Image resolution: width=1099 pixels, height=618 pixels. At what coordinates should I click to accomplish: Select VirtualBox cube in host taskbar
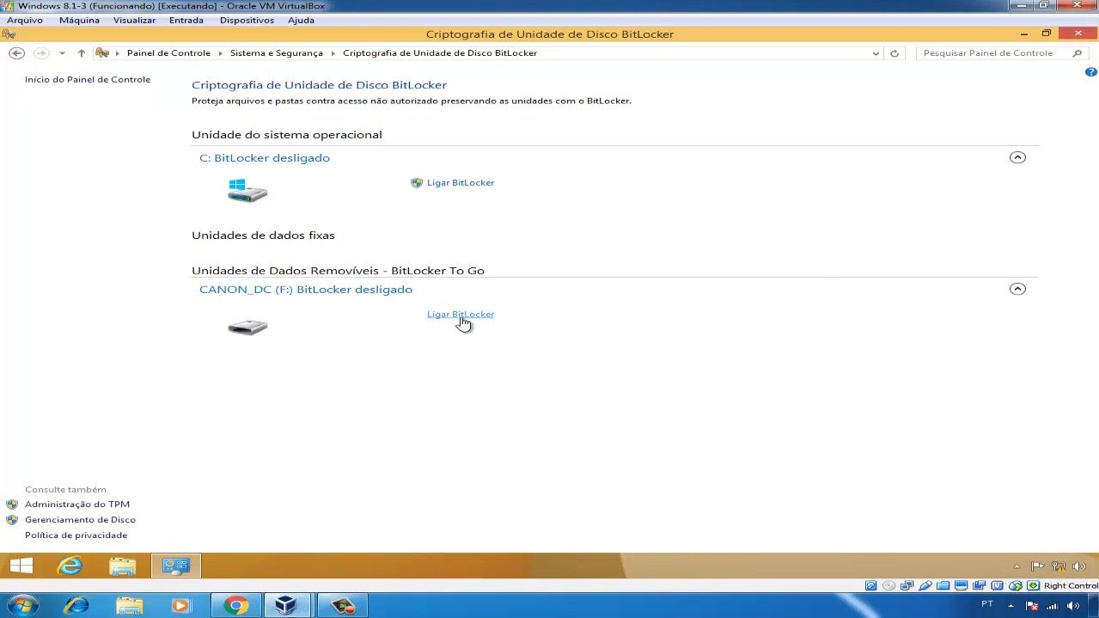pyautogui.click(x=286, y=605)
